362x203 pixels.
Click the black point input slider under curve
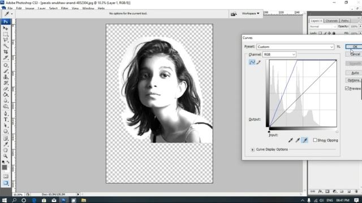(269, 131)
